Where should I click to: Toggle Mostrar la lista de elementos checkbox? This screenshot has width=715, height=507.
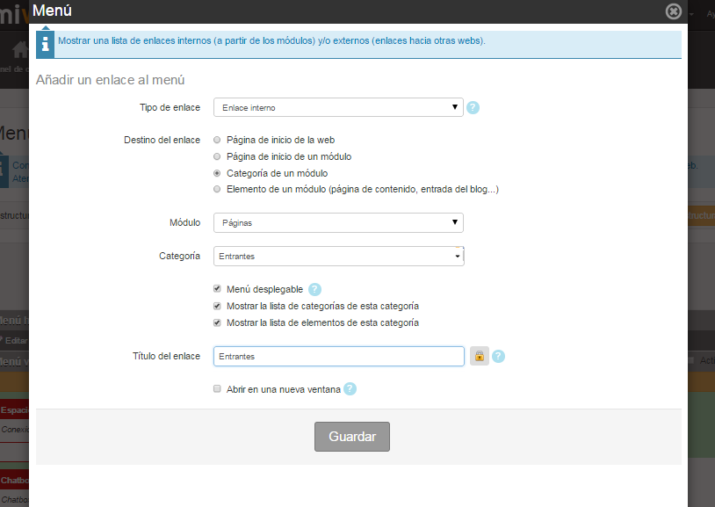(x=217, y=322)
